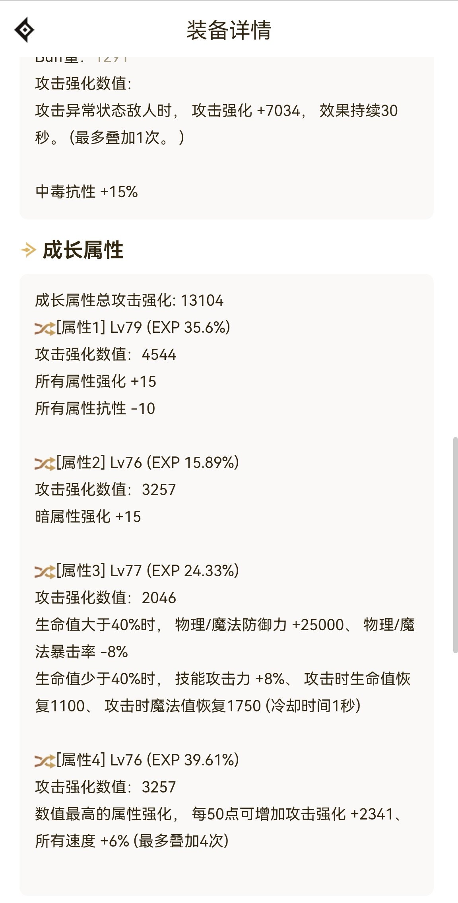
Task: Click 攻击强化数值: 4544 value line
Action: point(105,355)
